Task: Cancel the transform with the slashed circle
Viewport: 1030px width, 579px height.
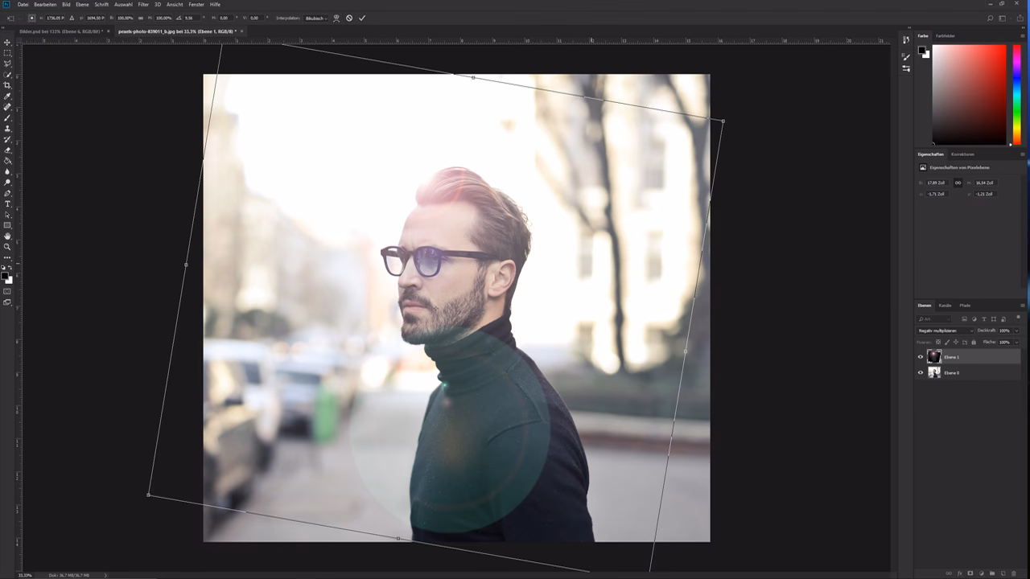Action: coord(349,18)
